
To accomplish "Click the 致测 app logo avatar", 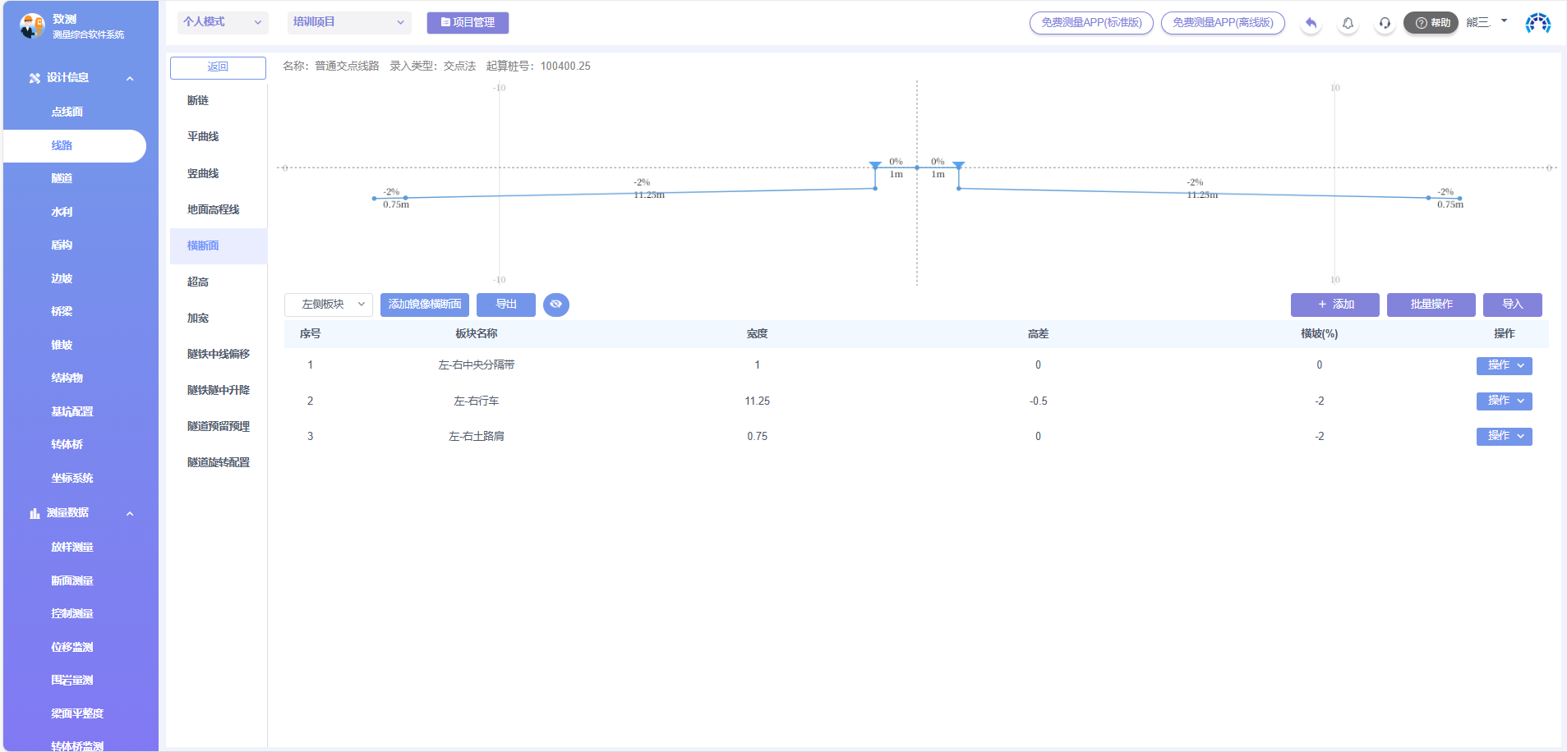I will (32, 26).
